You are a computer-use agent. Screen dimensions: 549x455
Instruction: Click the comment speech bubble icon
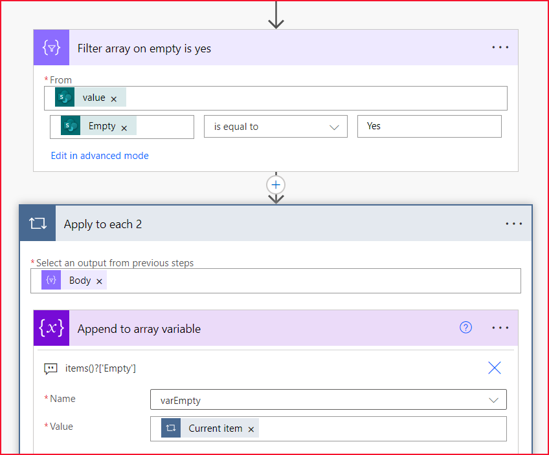click(x=50, y=368)
